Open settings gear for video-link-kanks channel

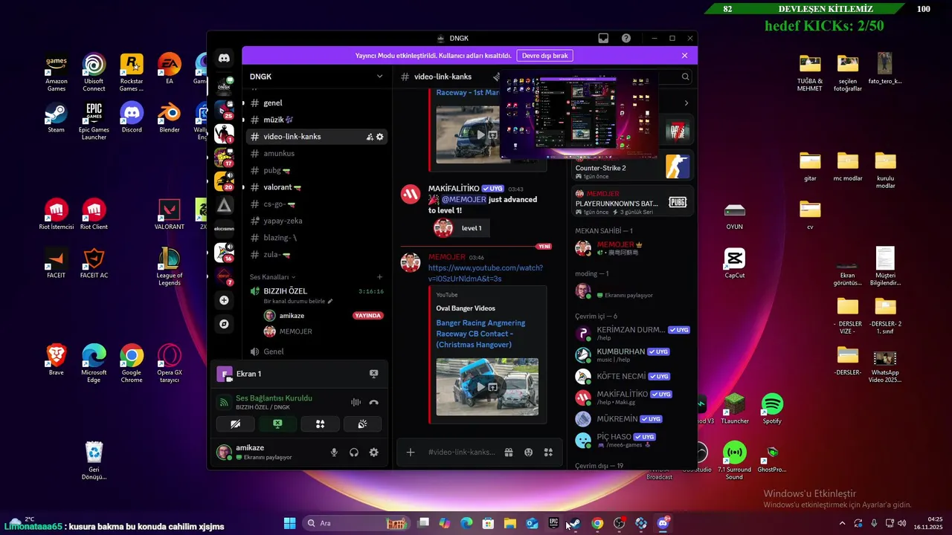(x=380, y=137)
